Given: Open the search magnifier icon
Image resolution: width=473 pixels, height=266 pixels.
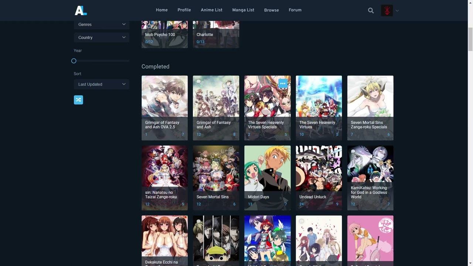Looking at the screenshot, I should [x=371, y=10].
